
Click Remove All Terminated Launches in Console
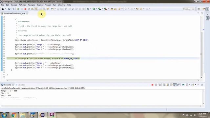tap(159, 85)
